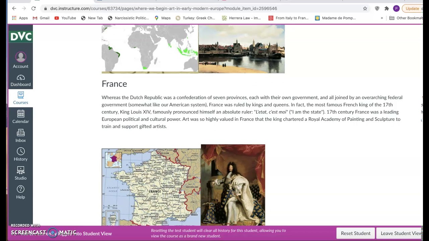Open Inbox in Canvas sidebar
Screen dimensions: 429x241
click(20, 136)
